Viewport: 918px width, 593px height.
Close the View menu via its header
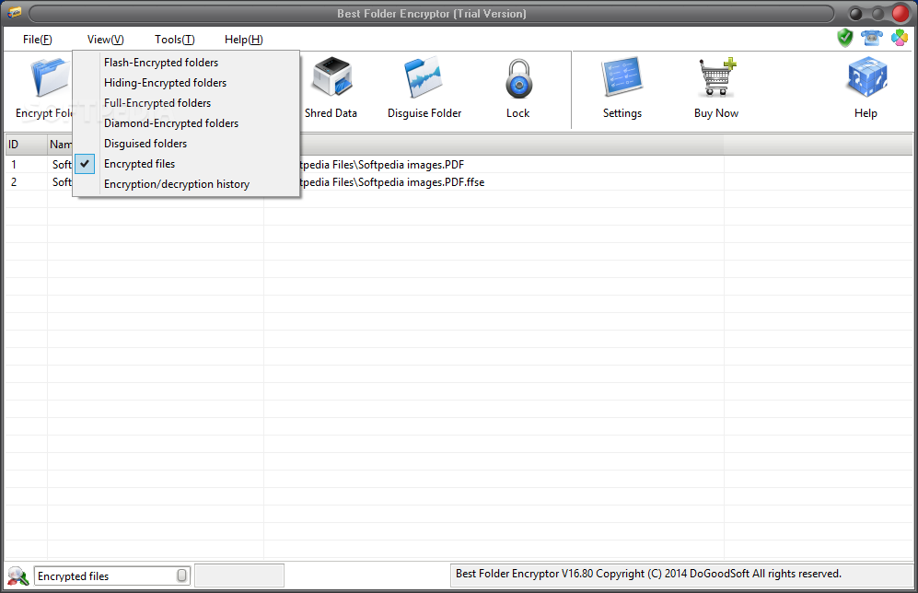point(105,40)
